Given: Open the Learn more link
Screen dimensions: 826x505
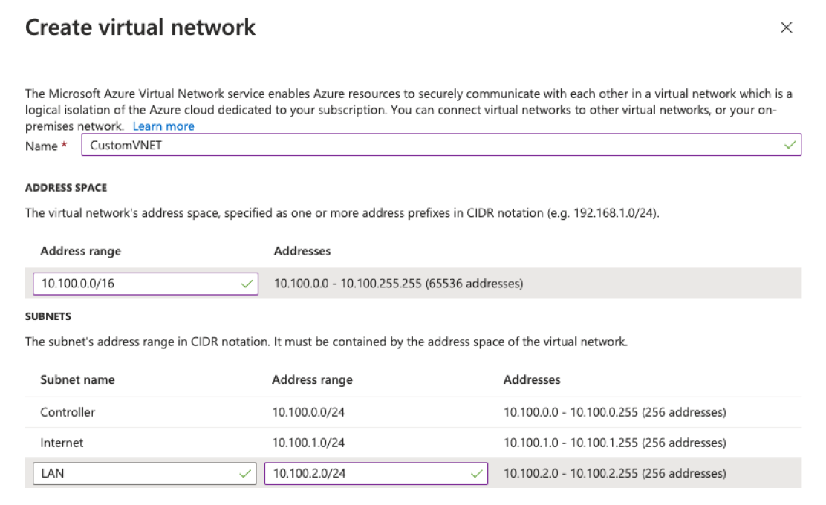Looking at the screenshot, I should (x=163, y=126).
